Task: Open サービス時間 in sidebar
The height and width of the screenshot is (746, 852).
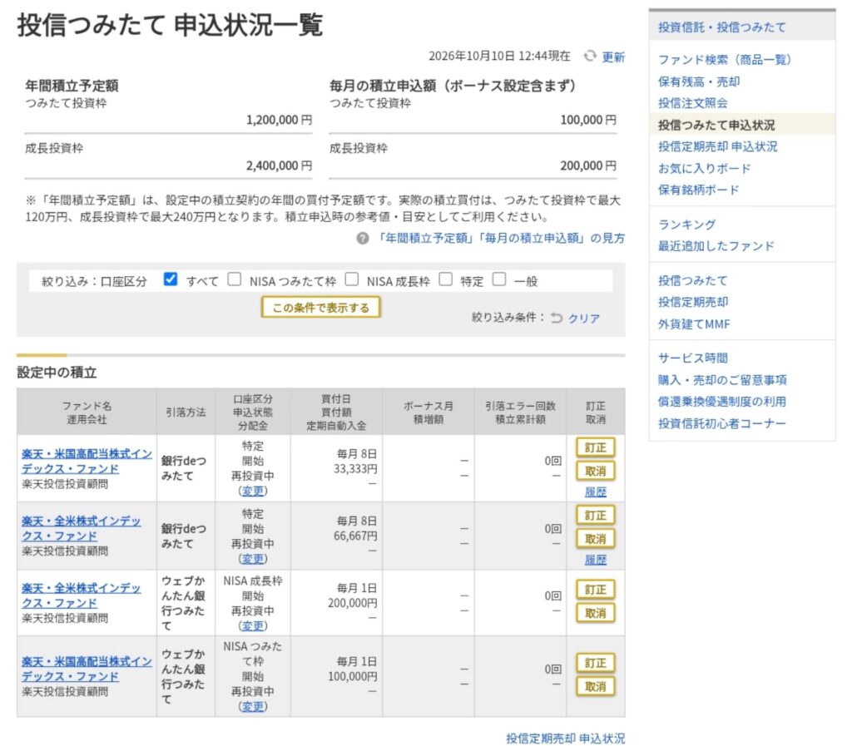Action: tap(693, 358)
